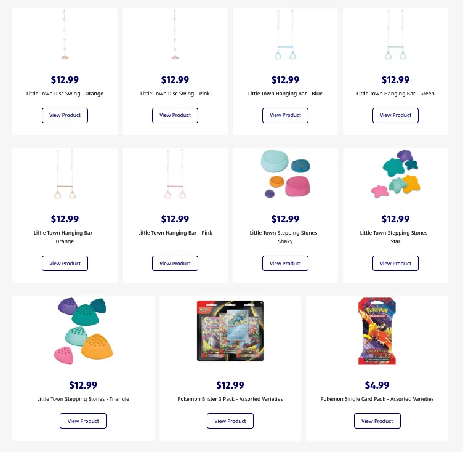
Task: Open View Product for Stepping Stones - Shaky
Action: coord(285,264)
